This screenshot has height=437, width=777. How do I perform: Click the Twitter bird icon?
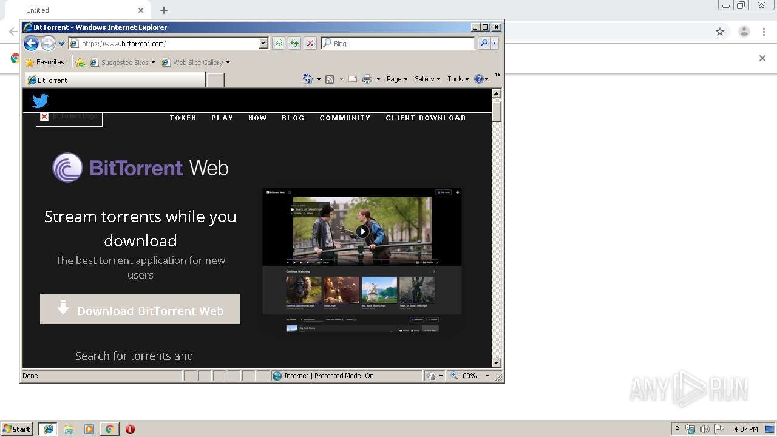[40, 101]
